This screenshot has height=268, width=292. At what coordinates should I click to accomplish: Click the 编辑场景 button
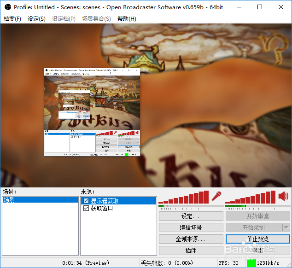coord(191,227)
